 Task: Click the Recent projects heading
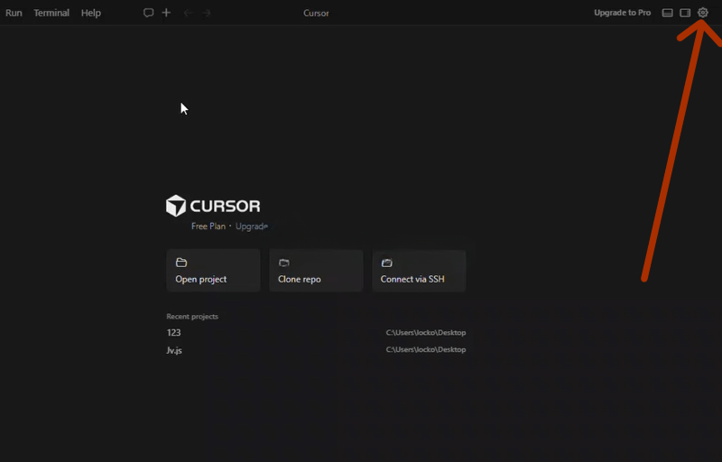tap(192, 316)
